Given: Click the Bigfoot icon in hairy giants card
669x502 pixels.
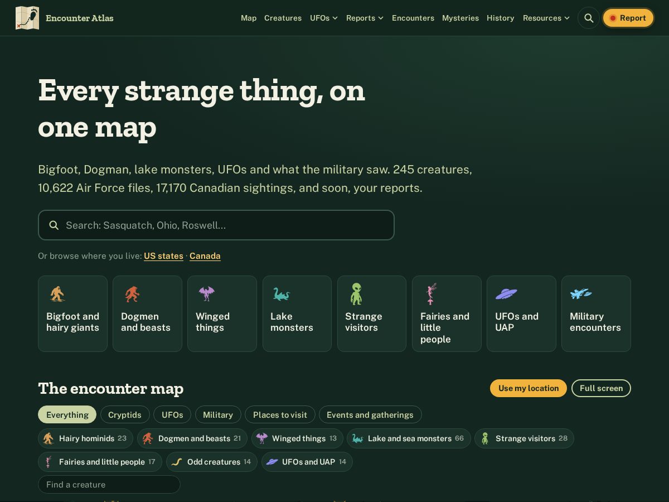Looking at the screenshot, I should (57, 294).
